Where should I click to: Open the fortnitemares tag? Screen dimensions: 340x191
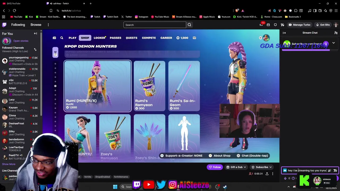pyautogui.click(x=121, y=177)
